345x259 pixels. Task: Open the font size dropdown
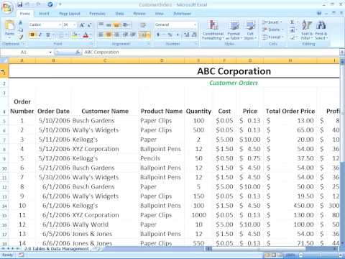[75, 24]
